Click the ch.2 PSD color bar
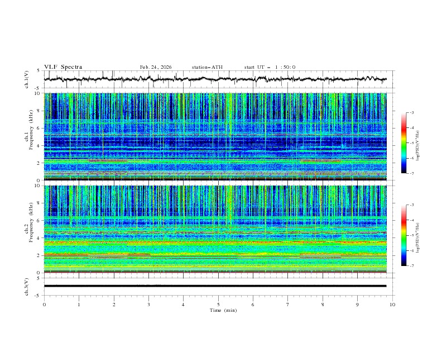Screen dimensions: 442x342 pos(403,235)
